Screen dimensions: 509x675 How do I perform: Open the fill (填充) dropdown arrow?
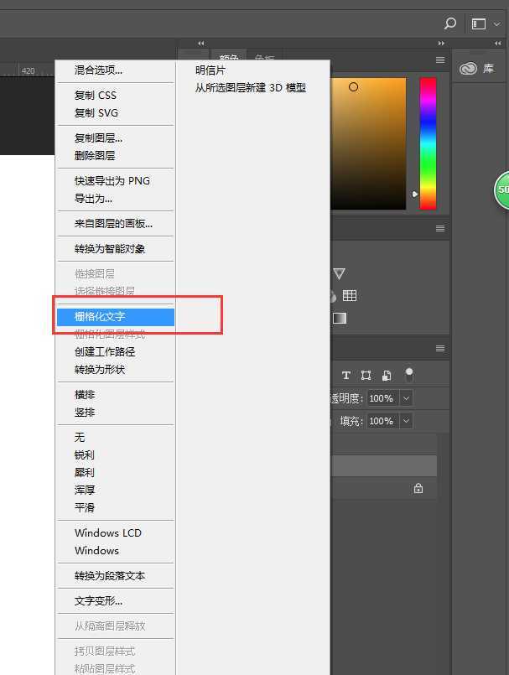pos(407,421)
